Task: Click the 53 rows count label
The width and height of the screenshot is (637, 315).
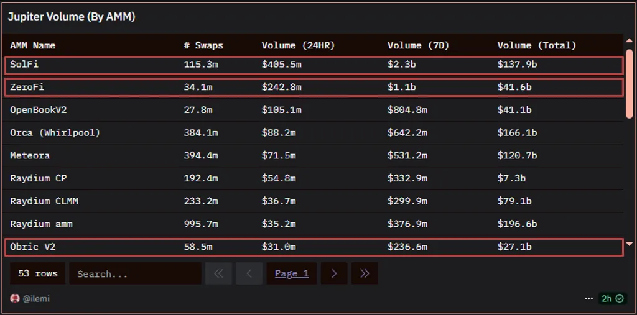Action: coord(37,273)
